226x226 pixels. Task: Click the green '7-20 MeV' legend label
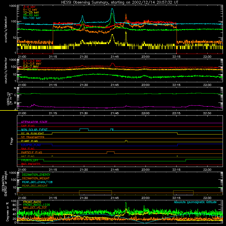[31, 69]
